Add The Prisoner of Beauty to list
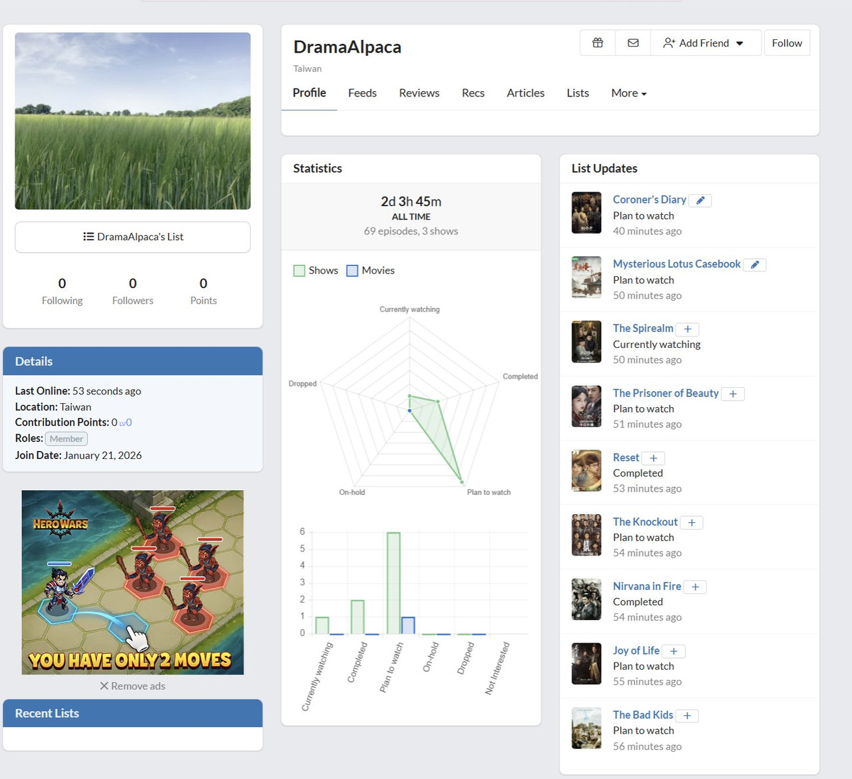852x779 pixels. point(733,394)
